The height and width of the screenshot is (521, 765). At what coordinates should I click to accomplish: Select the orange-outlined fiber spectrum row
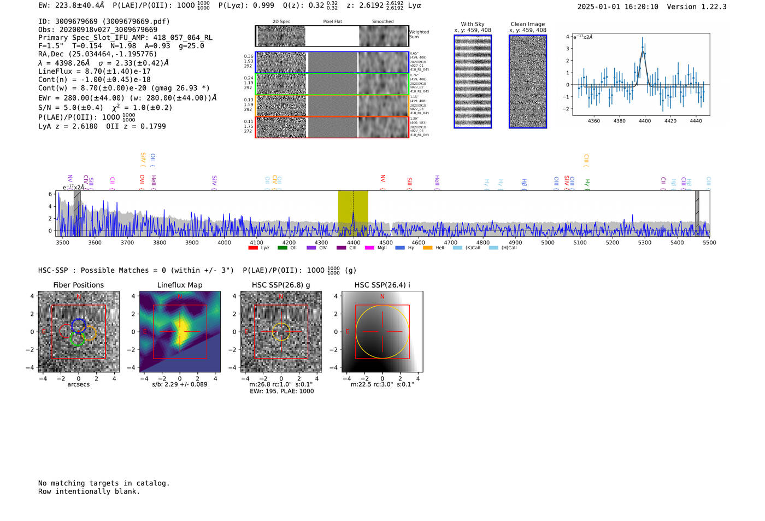tap(332, 106)
